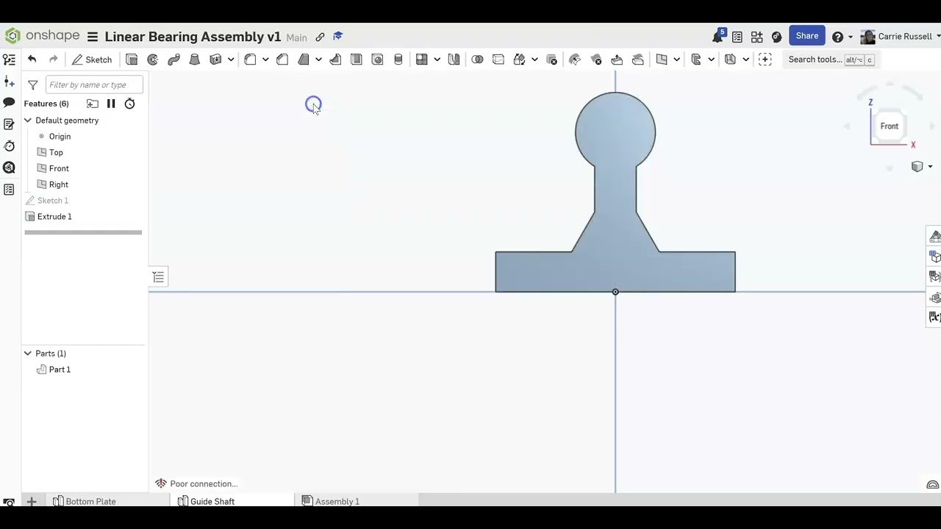This screenshot has width=941, height=529.
Task: Select the Boolean tool
Action: click(x=477, y=60)
